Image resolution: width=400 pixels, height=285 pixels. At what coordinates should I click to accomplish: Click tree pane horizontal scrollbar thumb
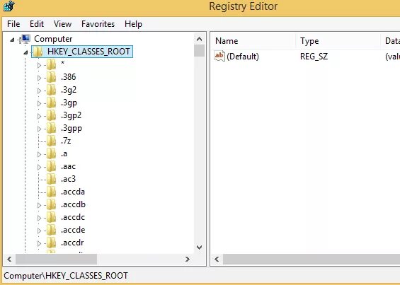click(56, 260)
